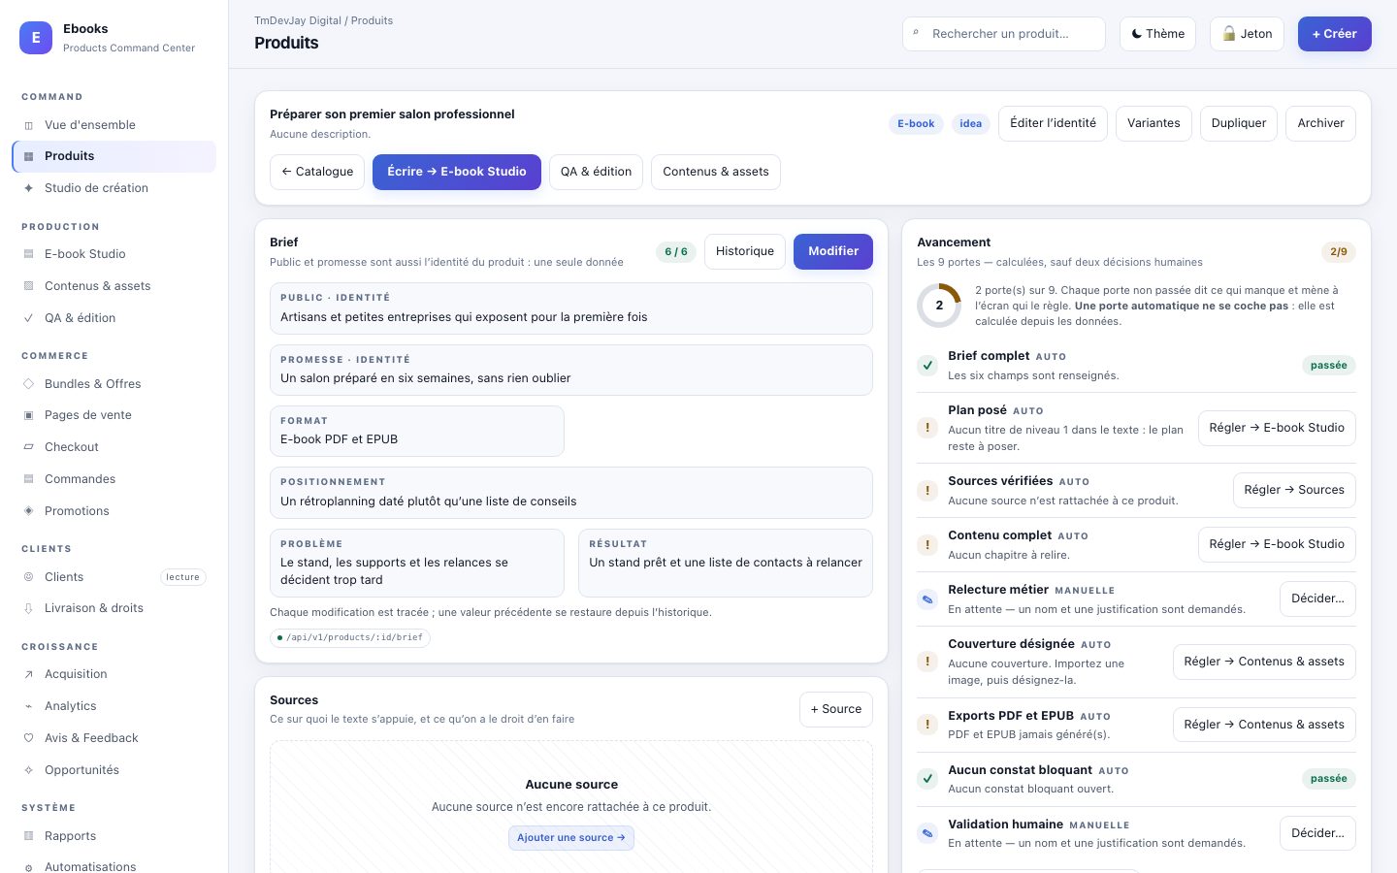Click Régler → Sources for Sources vérifiées
This screenshot has height=873, width=1397.
[1294, 490]
